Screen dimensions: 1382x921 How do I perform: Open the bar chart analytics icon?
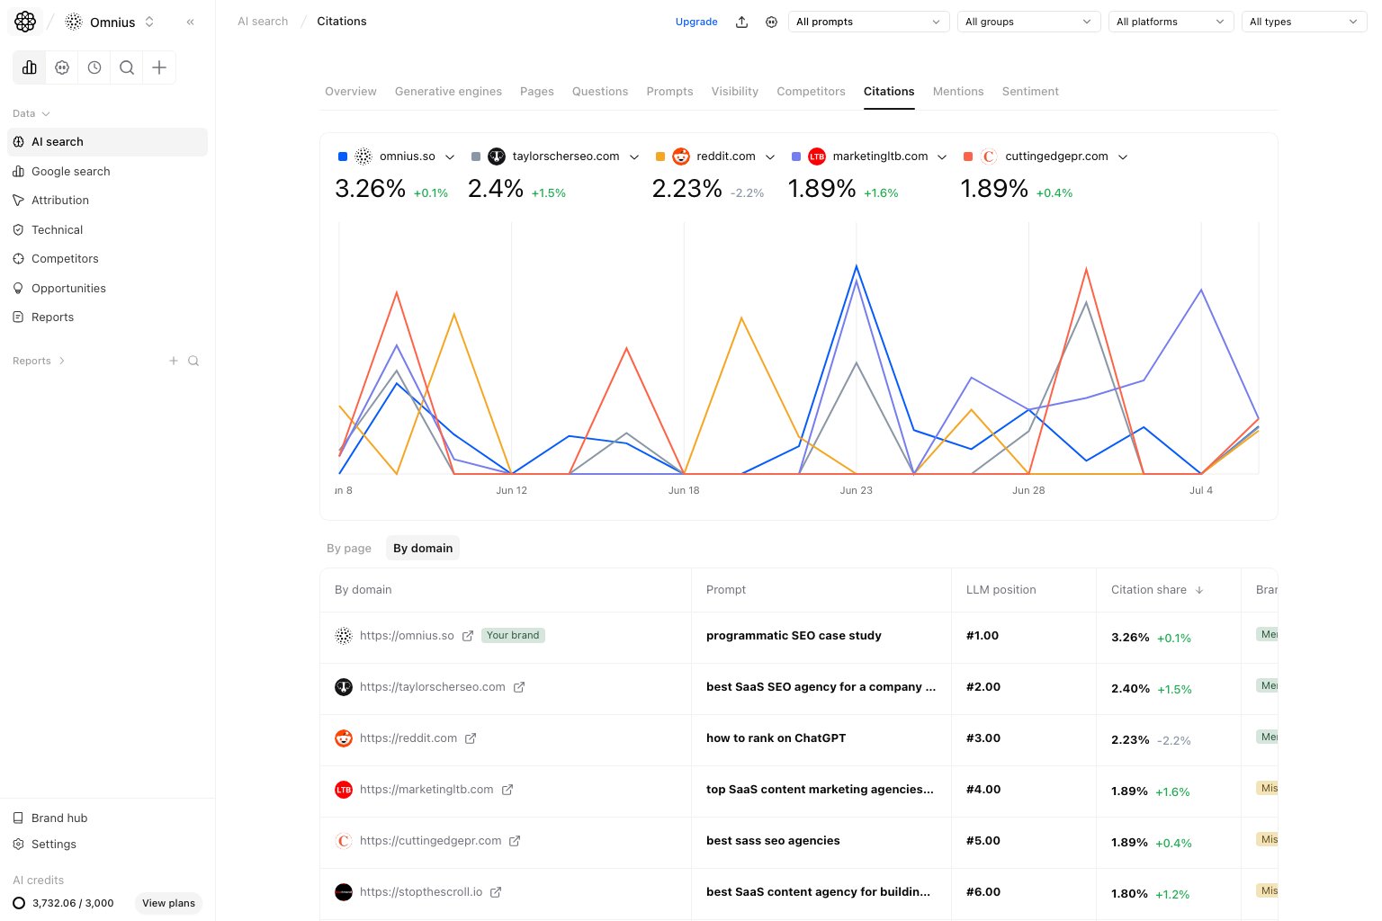[x=30, y=67]
